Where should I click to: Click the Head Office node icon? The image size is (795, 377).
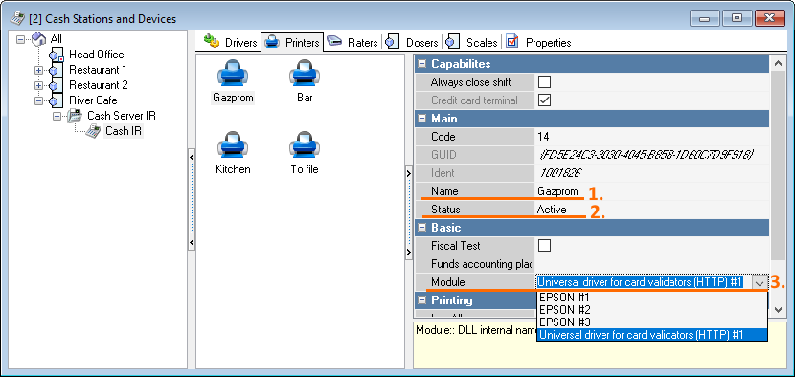57,55
